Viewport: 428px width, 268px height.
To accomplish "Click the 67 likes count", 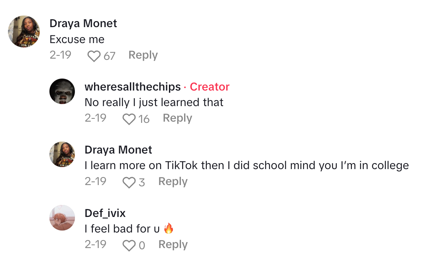I will point(110,56).
